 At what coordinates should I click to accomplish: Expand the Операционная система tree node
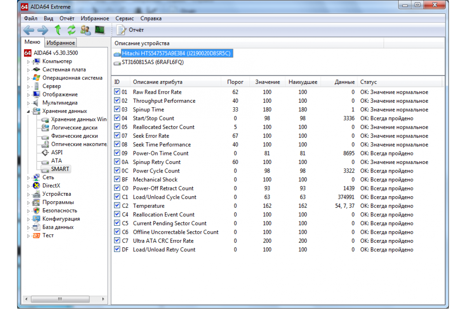(x=28, y=78)
